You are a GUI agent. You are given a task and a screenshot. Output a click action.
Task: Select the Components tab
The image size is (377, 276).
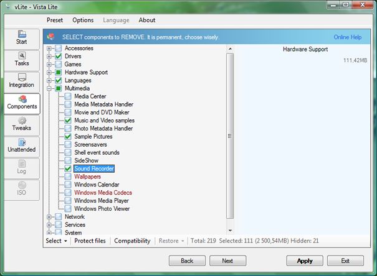(x=22, y=104)
